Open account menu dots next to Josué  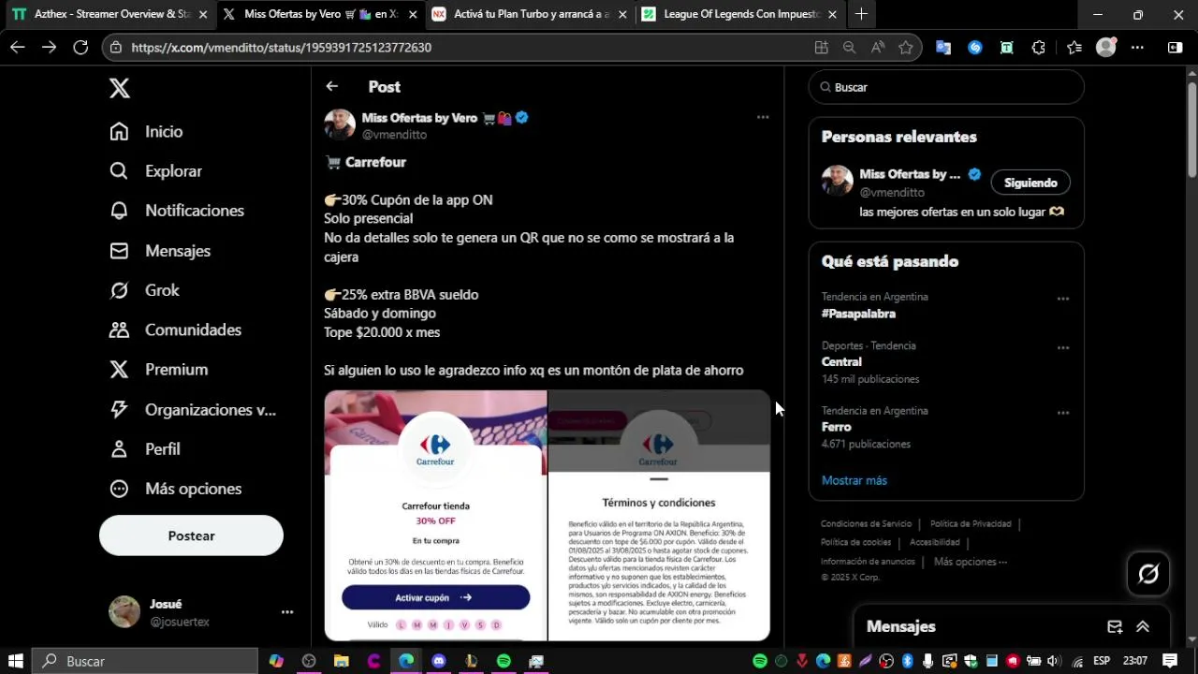287,612
